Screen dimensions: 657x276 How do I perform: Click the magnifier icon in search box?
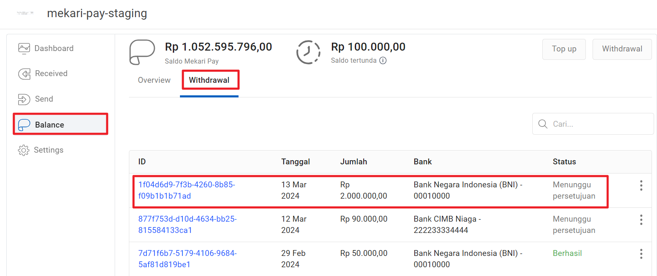(x=543, y=124)
